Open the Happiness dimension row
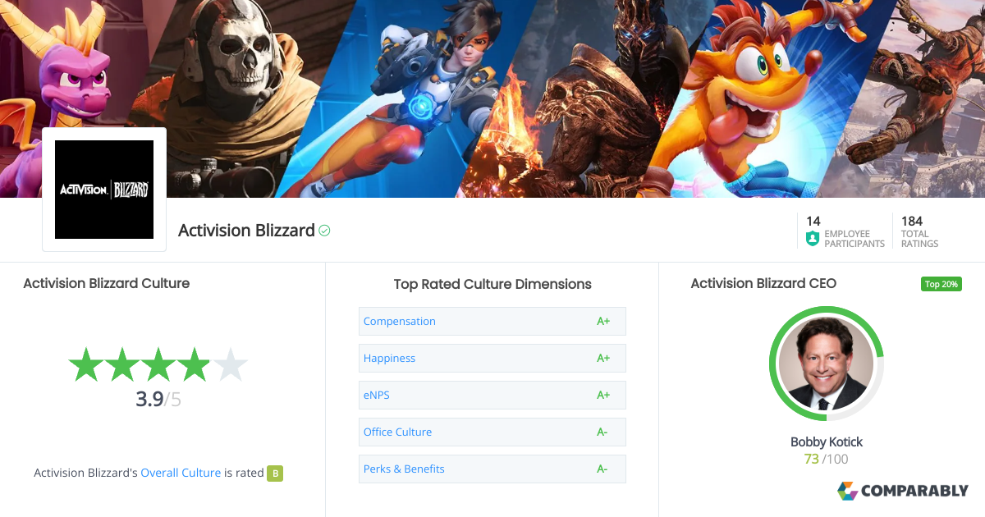This screenshot has height=517, width=985. [492, 358]
